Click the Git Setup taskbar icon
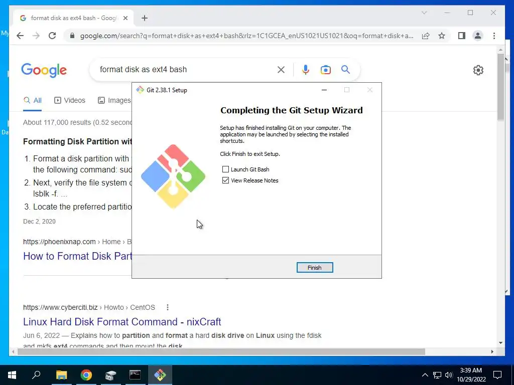The width and height of the screenshot is (514, 385). [x=160, y=375]
